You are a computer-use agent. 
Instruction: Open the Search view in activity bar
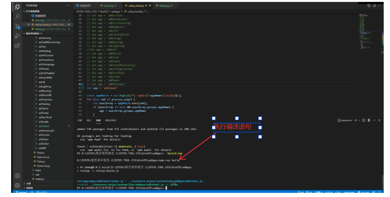[17, 16]
